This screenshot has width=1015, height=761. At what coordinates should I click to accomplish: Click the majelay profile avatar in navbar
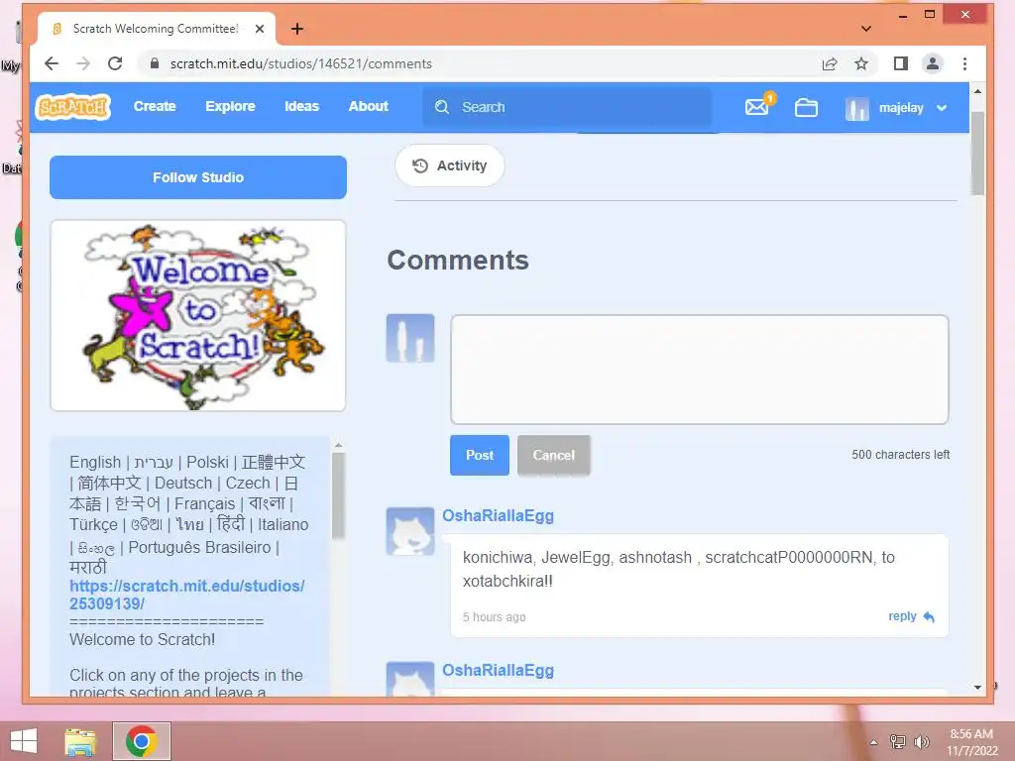pos(857,108)
